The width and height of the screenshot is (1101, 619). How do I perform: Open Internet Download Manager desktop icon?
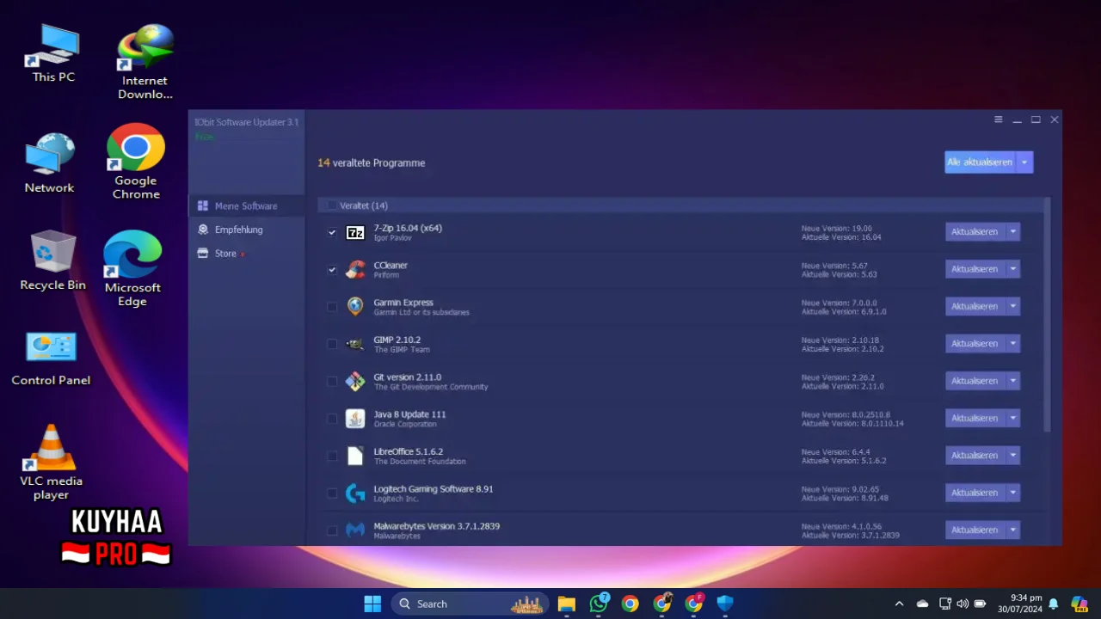(145, 62)
